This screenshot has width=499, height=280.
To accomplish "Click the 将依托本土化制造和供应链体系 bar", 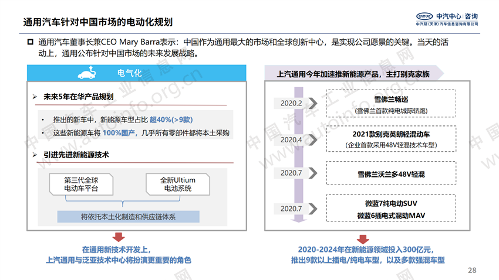I will tap(128, 217).
